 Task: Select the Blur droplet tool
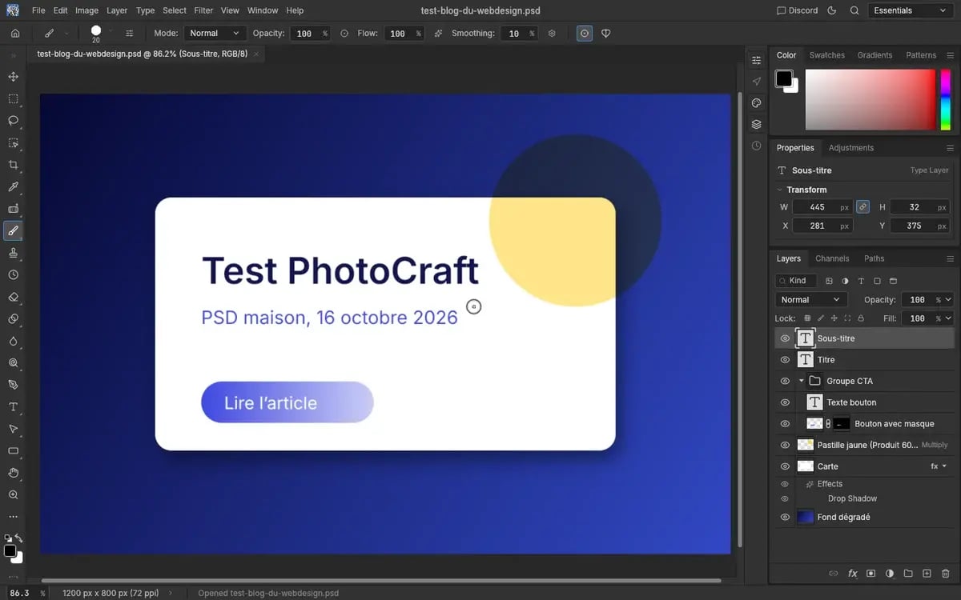[x=13, y=341]
